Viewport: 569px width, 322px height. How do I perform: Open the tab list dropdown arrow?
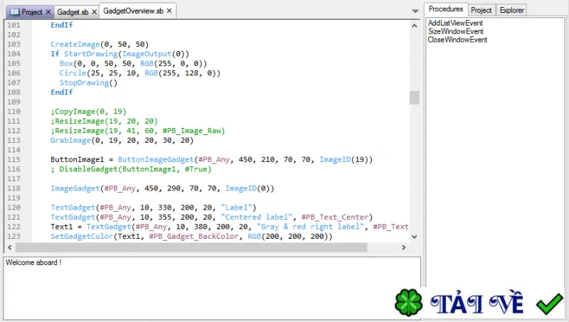[415, 11]
